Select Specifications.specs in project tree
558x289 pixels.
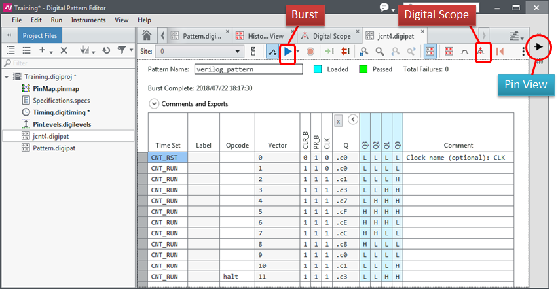pos(61,101)
